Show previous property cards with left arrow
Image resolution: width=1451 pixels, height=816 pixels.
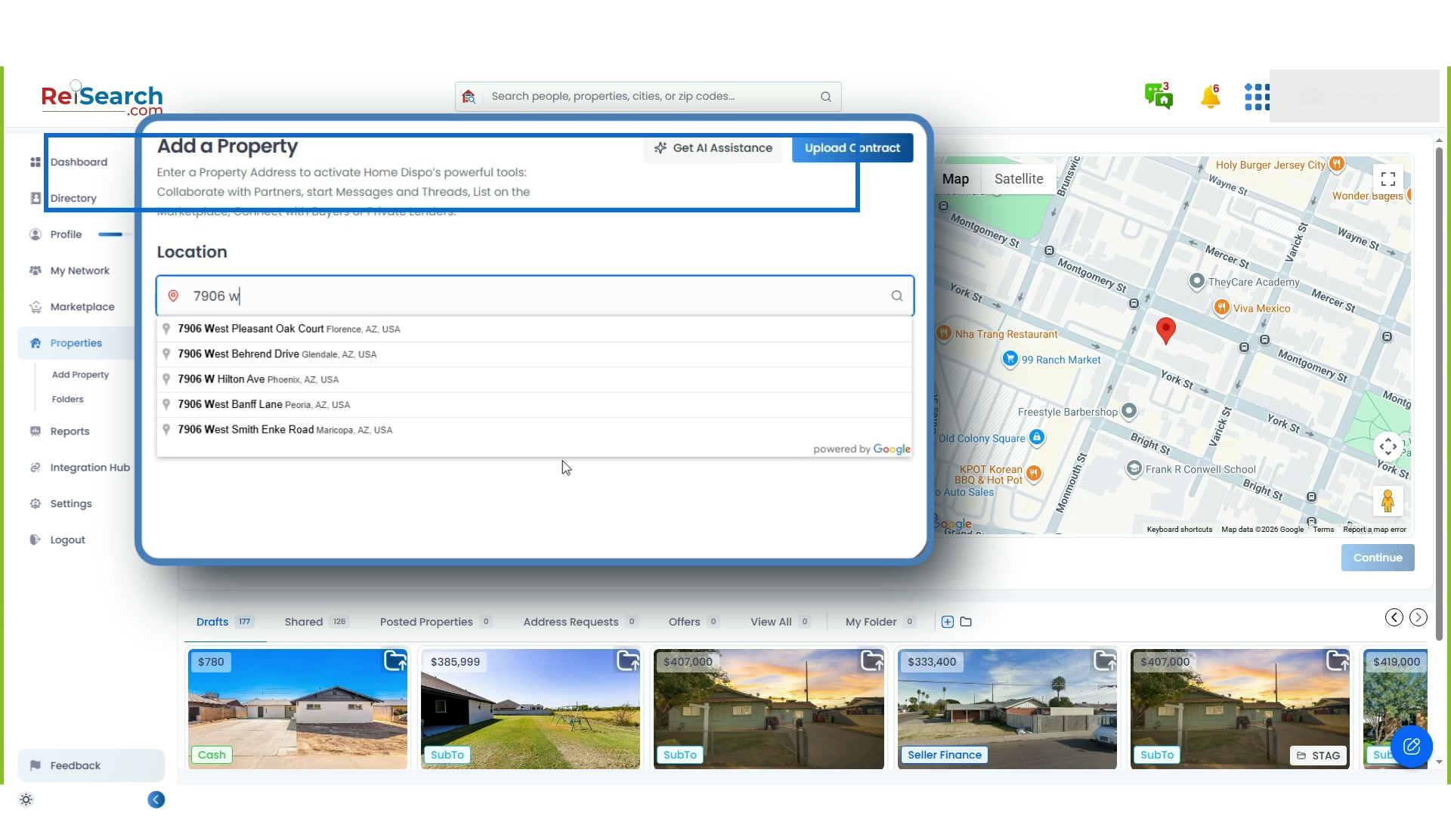pos(1394,617)
